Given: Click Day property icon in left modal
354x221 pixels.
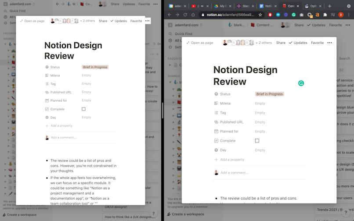Looking at the screenshot, I should pos(47,118).
